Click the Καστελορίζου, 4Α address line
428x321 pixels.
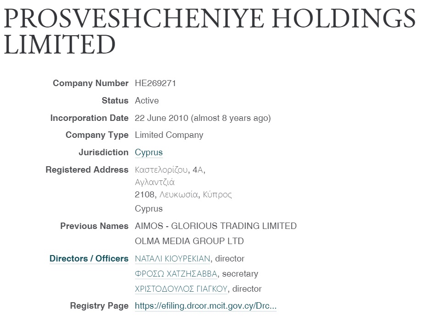pos(170,170)
